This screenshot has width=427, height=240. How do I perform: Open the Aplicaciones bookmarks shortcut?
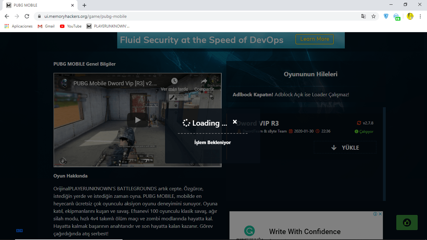[x=18, y=26]
